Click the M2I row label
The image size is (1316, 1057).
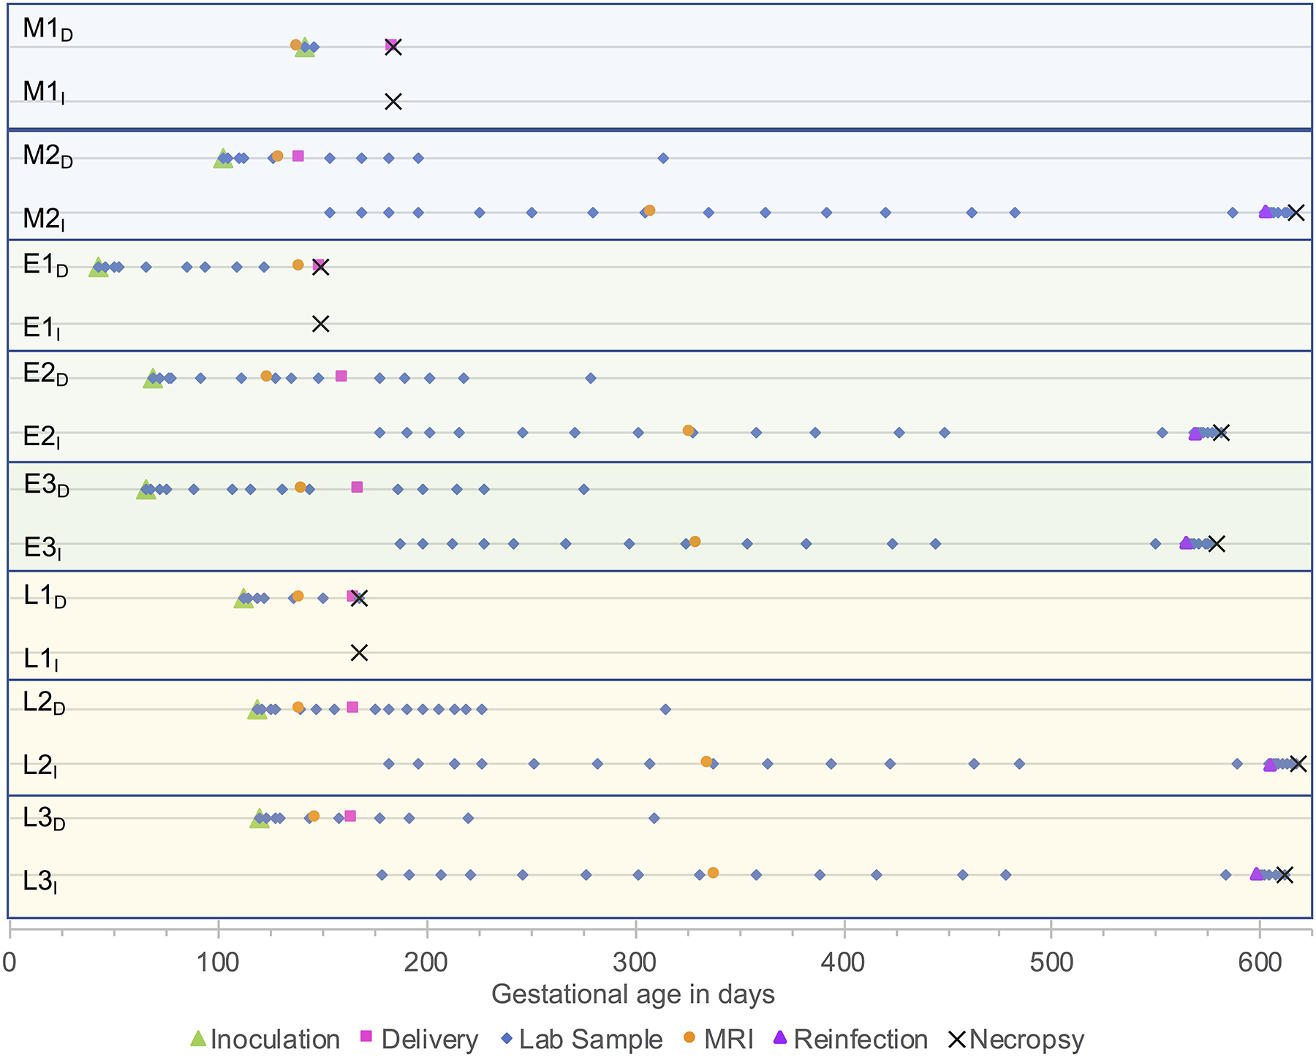pos(44,219)
